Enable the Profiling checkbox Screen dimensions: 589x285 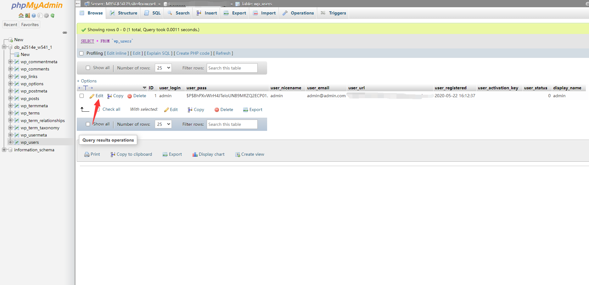coord(81,53)
